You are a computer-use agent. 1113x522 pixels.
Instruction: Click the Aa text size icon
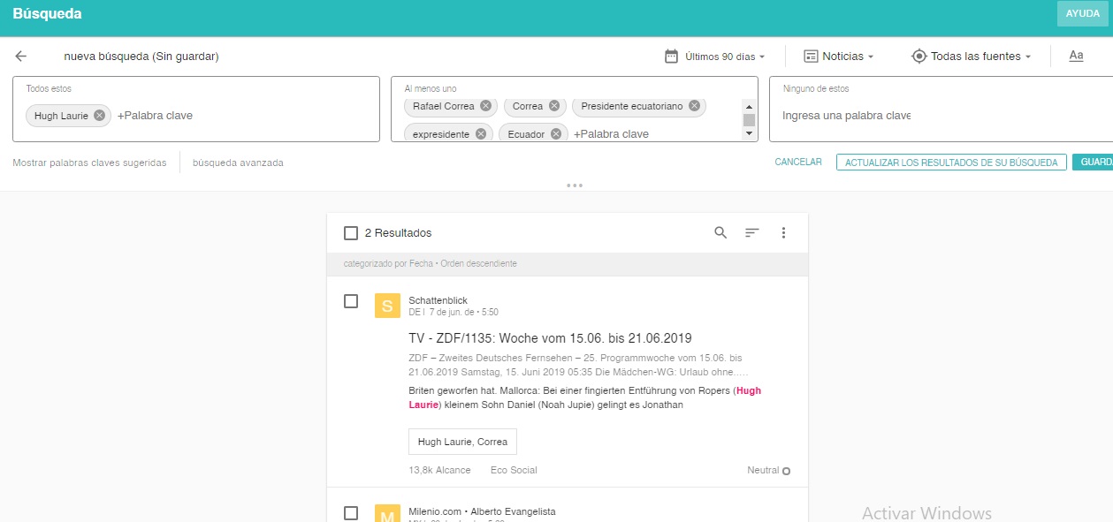(1076, 57)
